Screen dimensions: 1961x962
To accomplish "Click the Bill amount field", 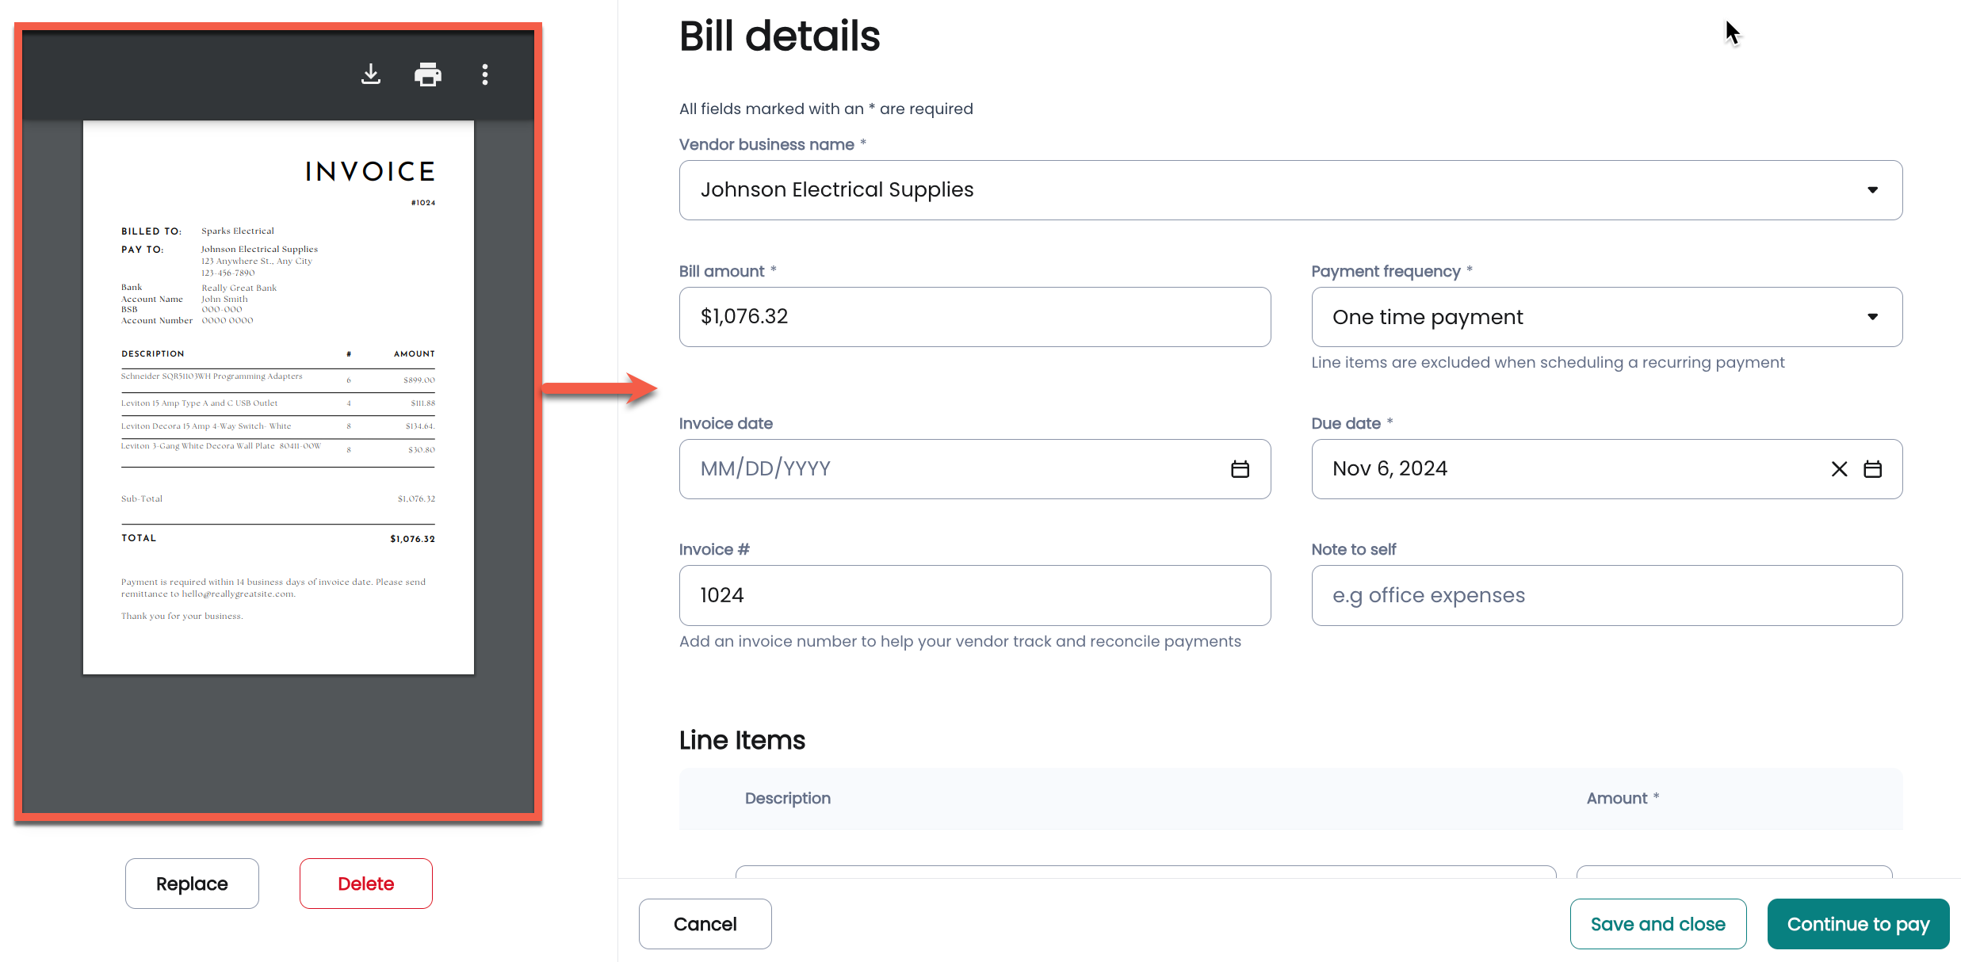I will (x=974, y=317).
